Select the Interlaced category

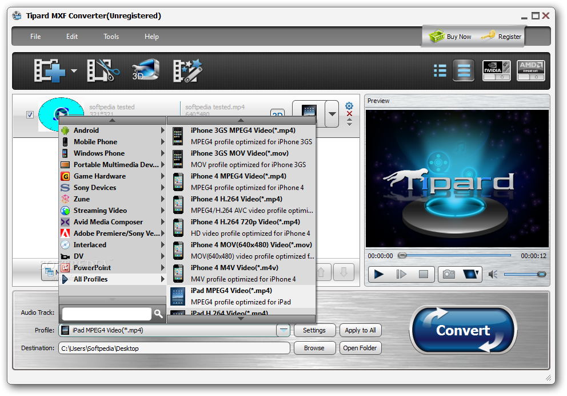pos(112,245)
